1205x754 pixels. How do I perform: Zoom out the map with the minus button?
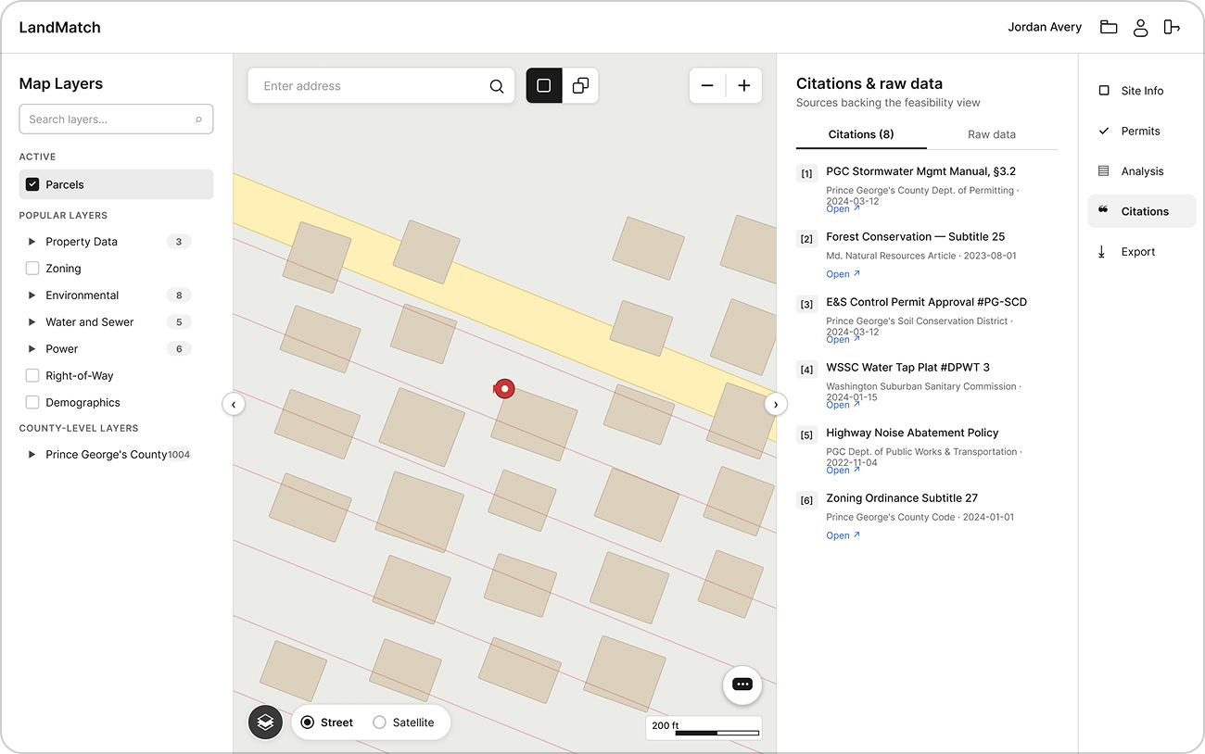click(x=707, y=85)
